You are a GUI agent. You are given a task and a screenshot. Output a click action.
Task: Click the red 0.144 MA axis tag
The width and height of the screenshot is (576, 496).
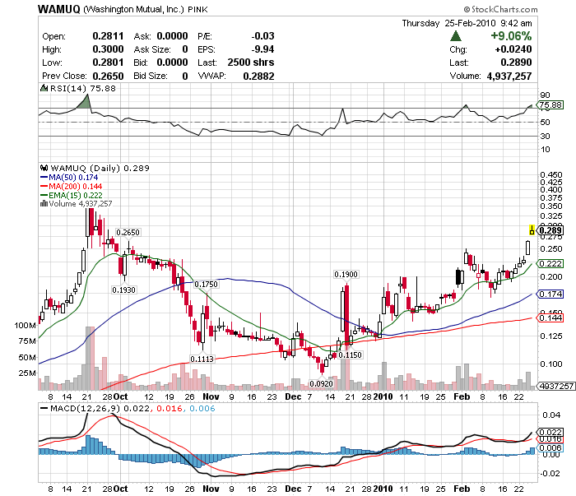click(x=550, y=318)
